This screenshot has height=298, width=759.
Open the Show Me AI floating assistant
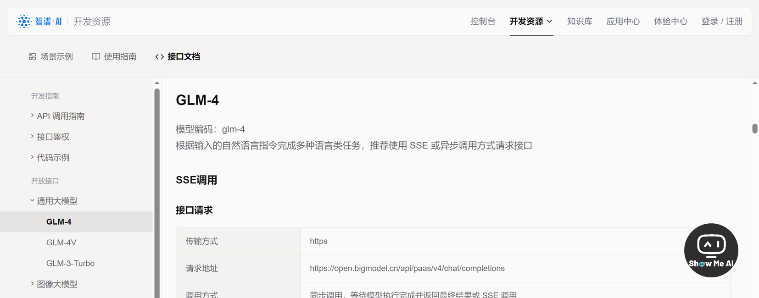click(711, 250)
